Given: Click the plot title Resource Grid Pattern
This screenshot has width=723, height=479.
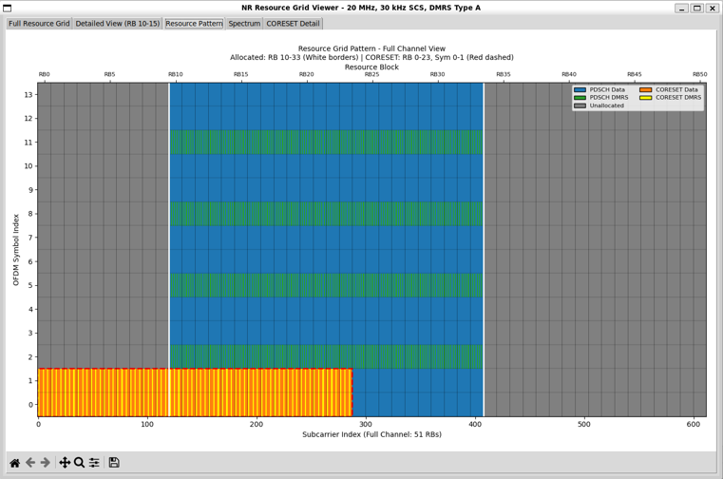Looking at the screenshot, I should (371, 48).
